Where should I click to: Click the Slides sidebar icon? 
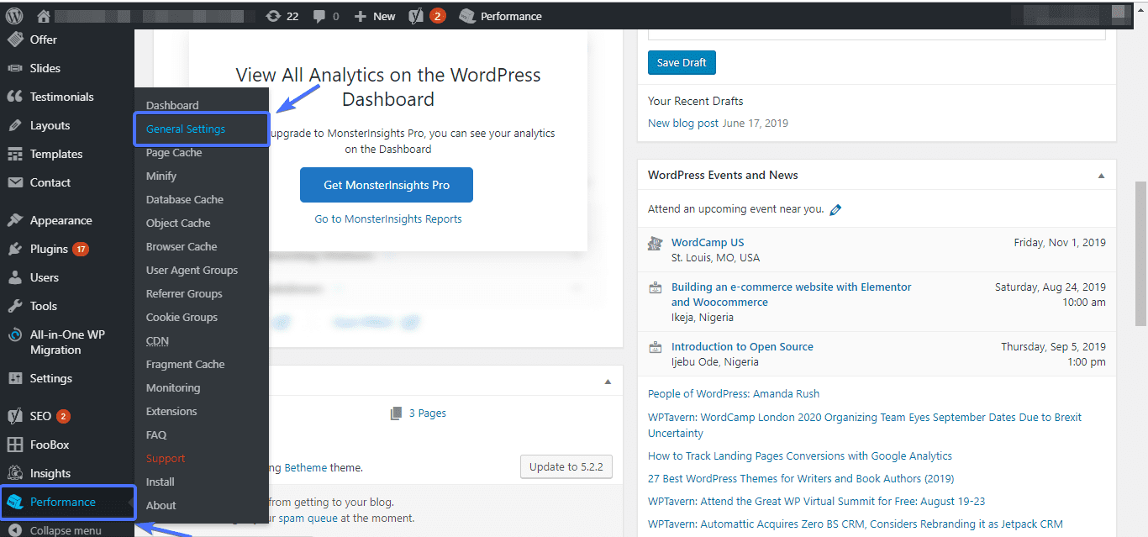coord(14,68)
